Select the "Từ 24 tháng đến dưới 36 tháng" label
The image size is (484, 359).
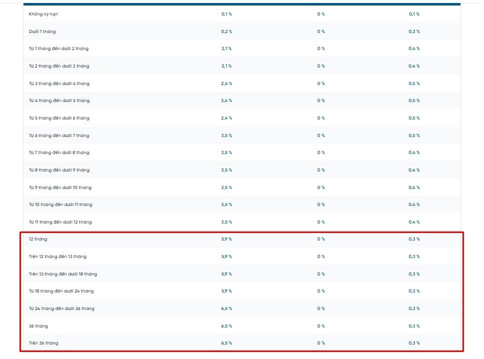tap(62, 308)
